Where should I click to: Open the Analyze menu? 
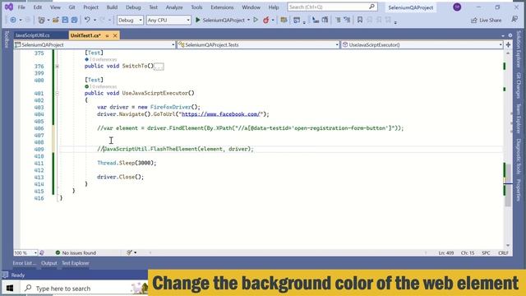click(174, 7)
